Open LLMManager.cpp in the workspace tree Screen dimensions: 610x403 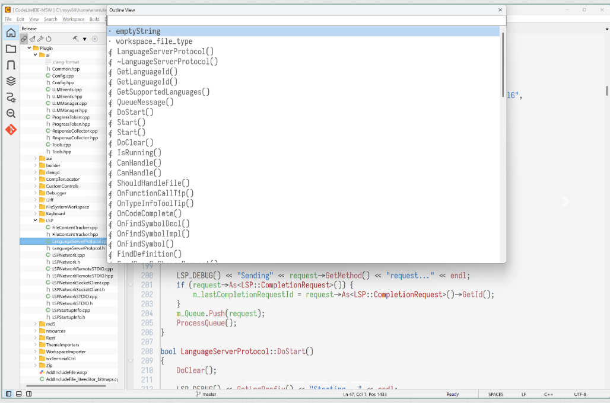[69, 103]
